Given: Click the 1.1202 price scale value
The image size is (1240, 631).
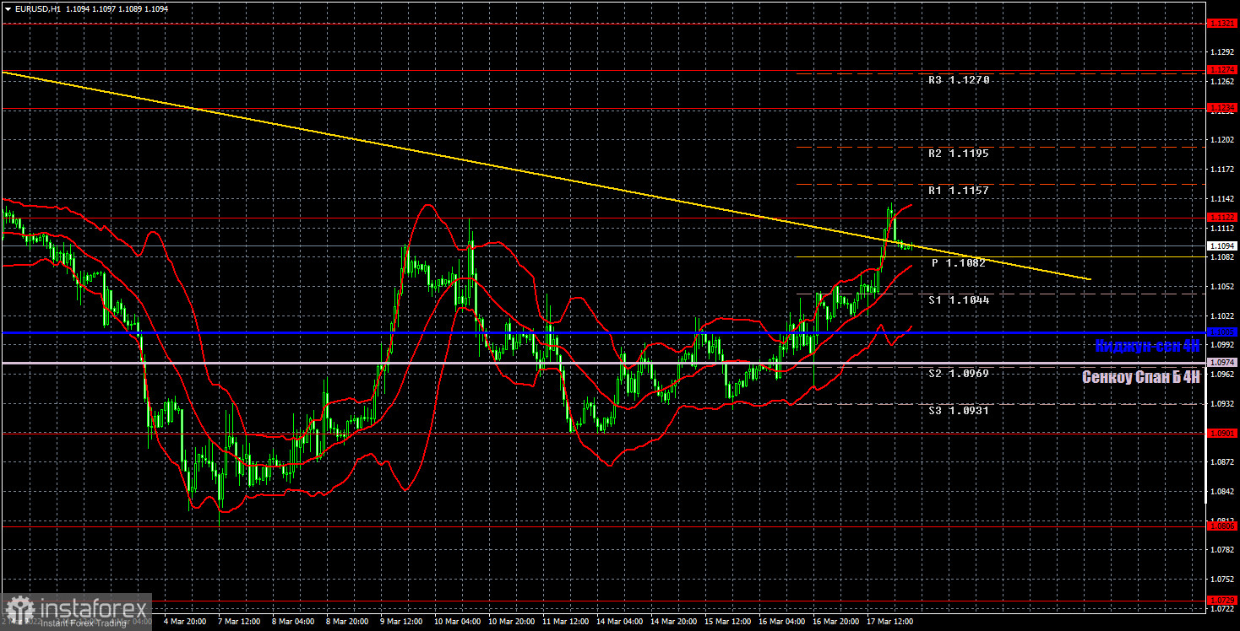Looking at the screenshot, I should (1221, 140).
